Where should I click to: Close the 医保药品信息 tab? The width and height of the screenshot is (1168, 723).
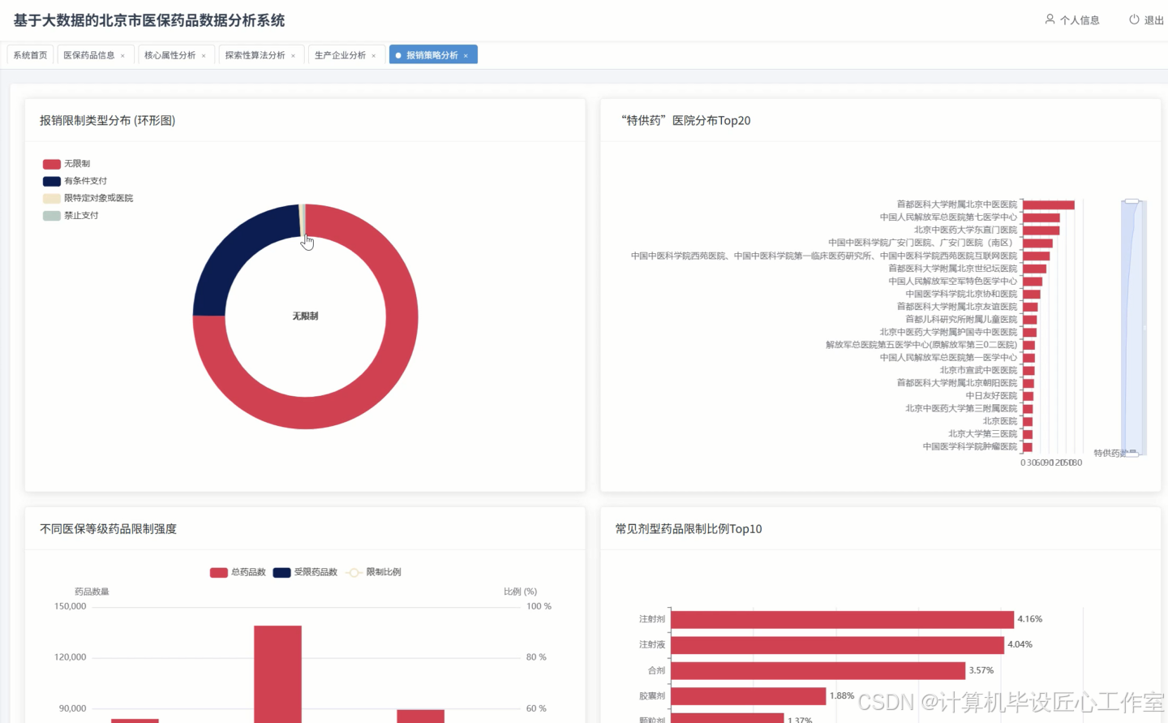point(122,55)
